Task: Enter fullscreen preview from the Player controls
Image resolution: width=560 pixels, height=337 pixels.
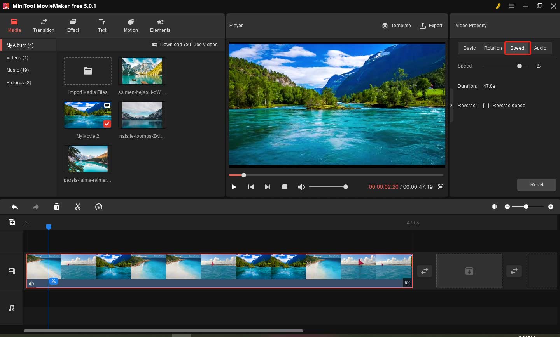Action: pos(441,187)
